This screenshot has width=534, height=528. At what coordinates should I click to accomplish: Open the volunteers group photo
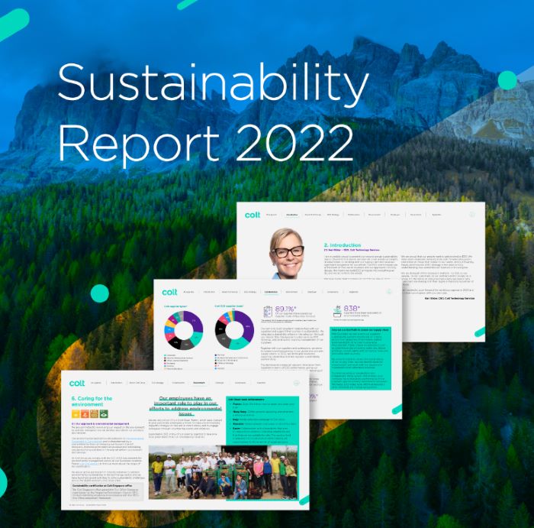point(223,472)
